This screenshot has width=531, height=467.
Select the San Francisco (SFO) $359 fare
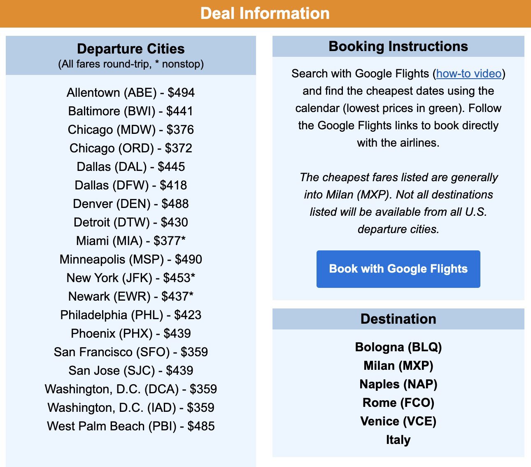131,352
